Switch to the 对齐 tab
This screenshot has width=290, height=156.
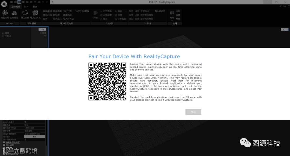(x=26, y=7)
